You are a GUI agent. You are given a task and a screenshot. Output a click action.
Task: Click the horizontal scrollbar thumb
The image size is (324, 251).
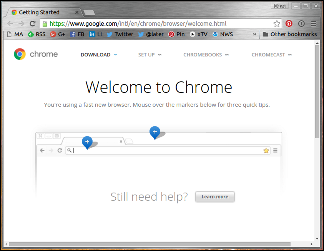coord(150,244)
